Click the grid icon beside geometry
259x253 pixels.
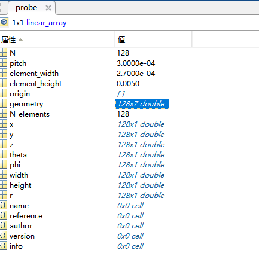point(3,103)
